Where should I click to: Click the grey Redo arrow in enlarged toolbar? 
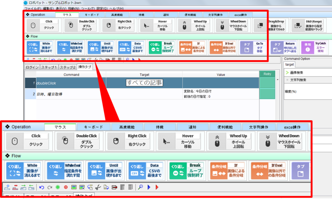click(50, 187)
